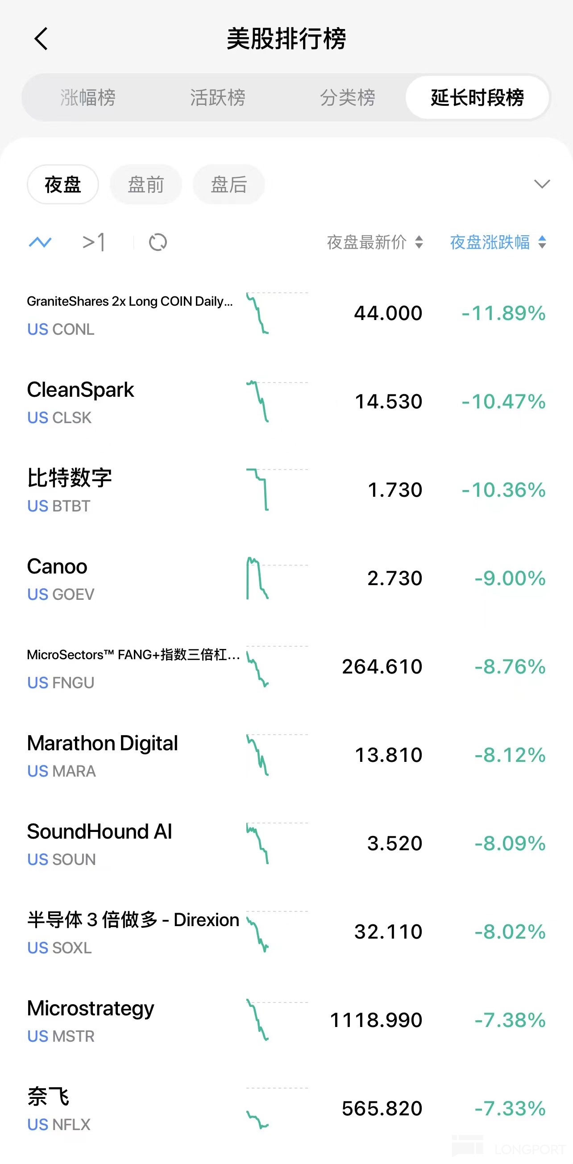573x1164 pixels.
Task: Switch to the 活跃榜 tab
Action: click(218, 98)
